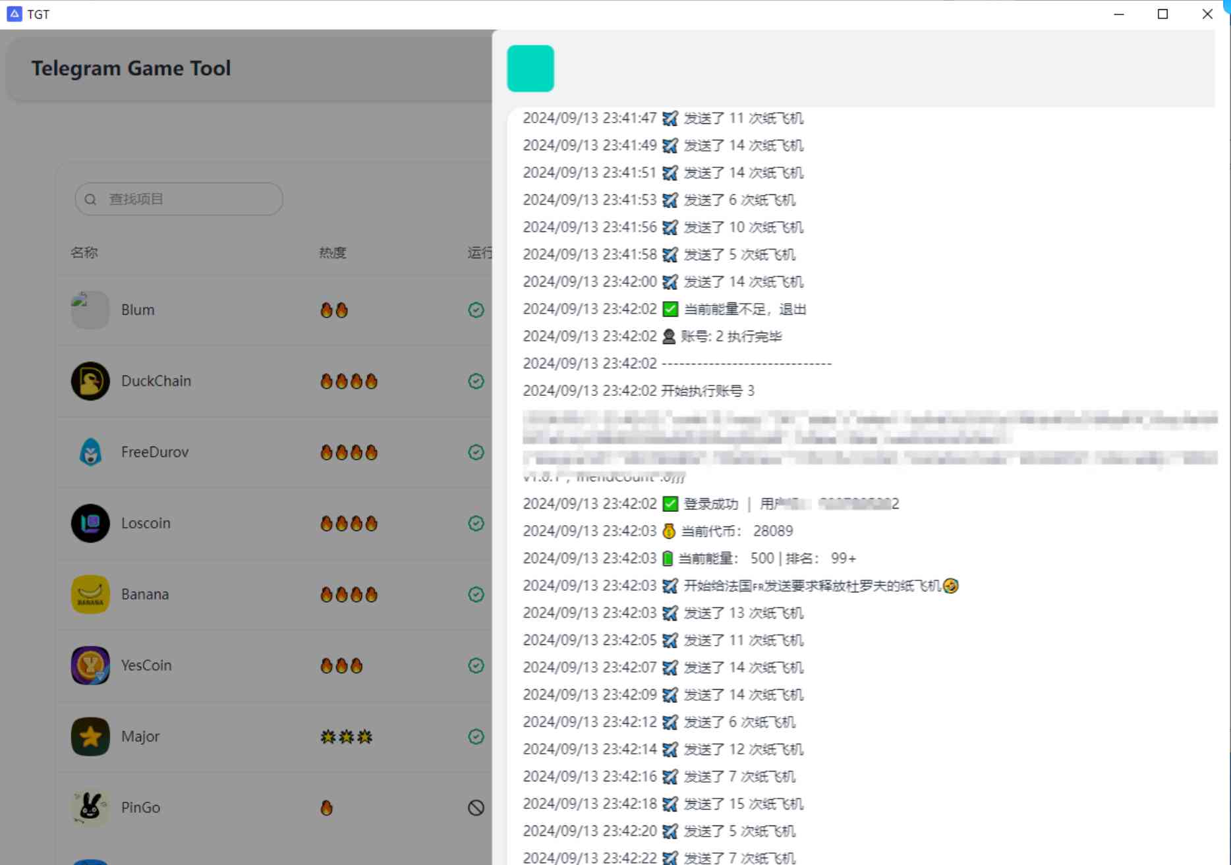Image resolution: width=1231 pixels, height=865 pixels.
Task: Click the Telegram Game Tool title
Action: pyautogui.click(x=131, y=68)
